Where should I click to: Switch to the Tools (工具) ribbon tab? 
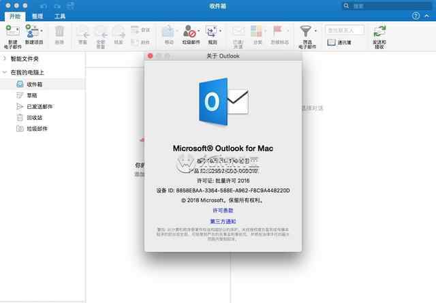pos(60,16)
